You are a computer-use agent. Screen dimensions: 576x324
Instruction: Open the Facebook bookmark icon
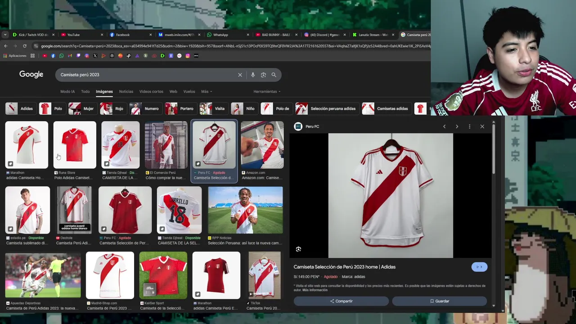[53, 56]
